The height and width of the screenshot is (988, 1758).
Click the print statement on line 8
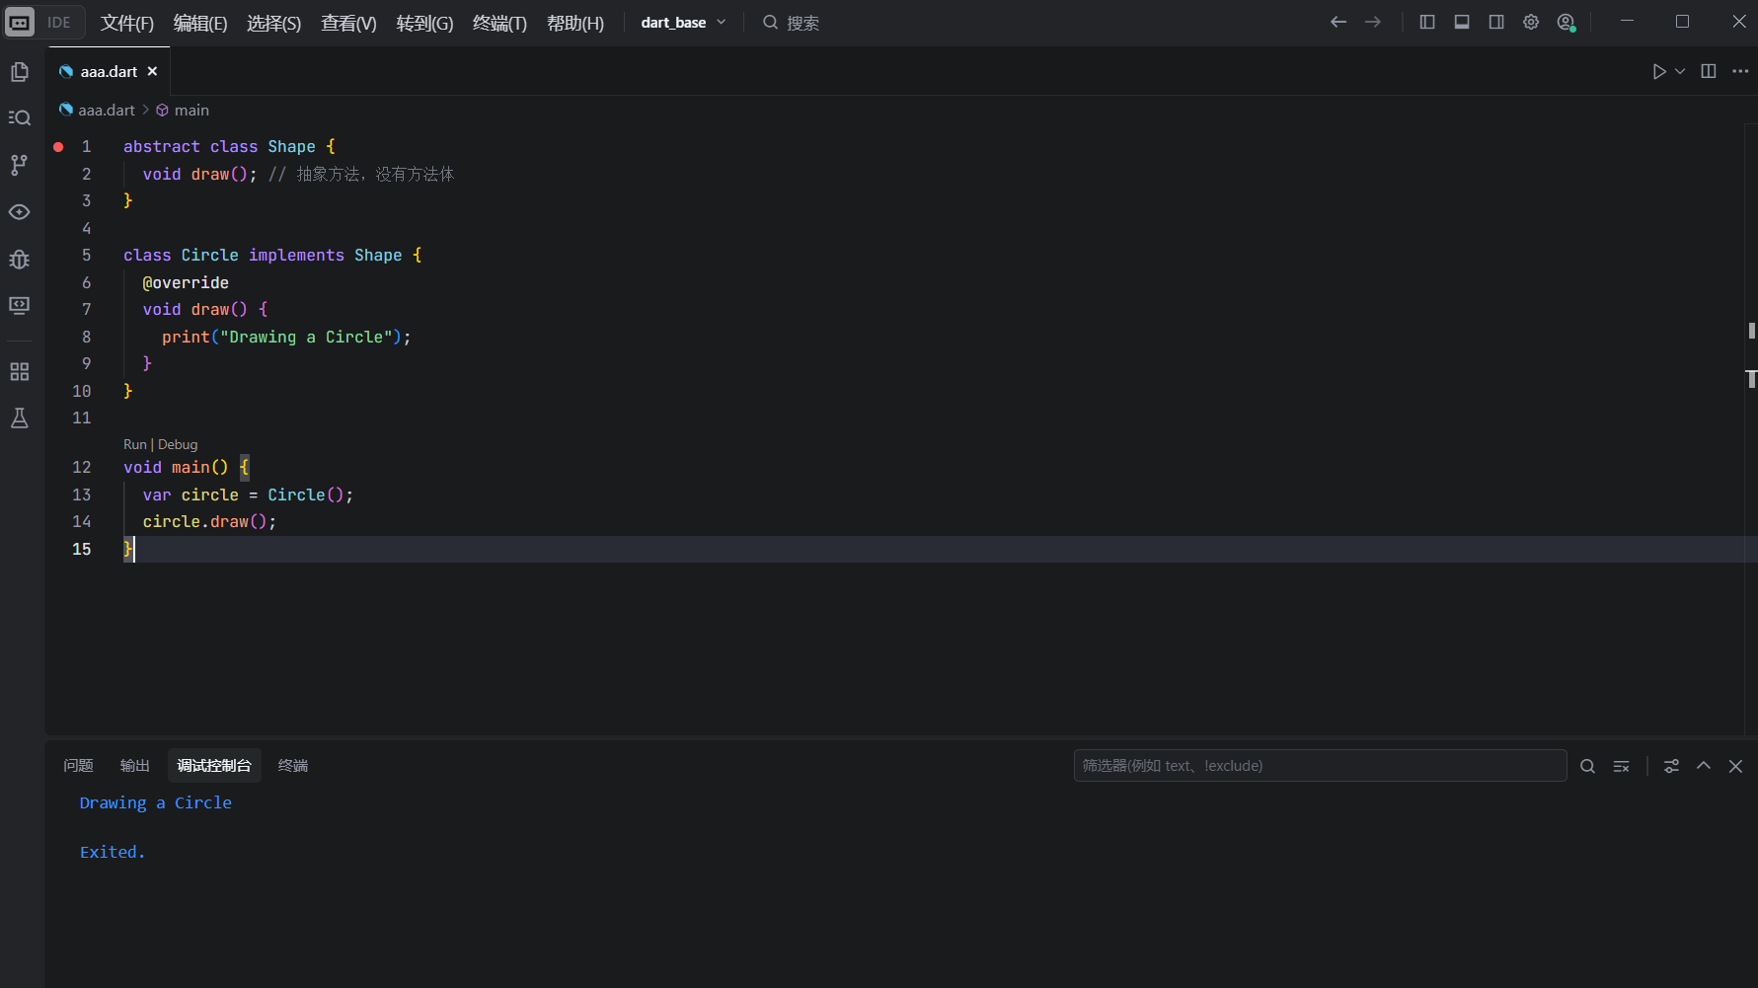[286, 338]
